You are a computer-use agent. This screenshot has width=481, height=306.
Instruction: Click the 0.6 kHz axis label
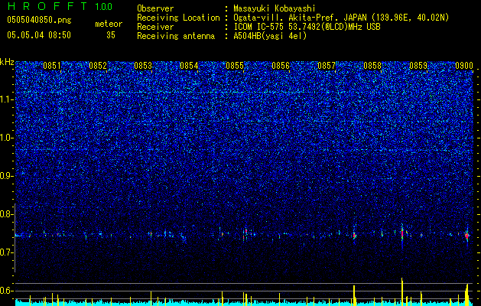7,291
